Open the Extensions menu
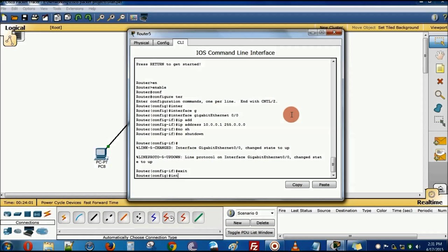The image size is (448, 252). [x=75, y=8]
